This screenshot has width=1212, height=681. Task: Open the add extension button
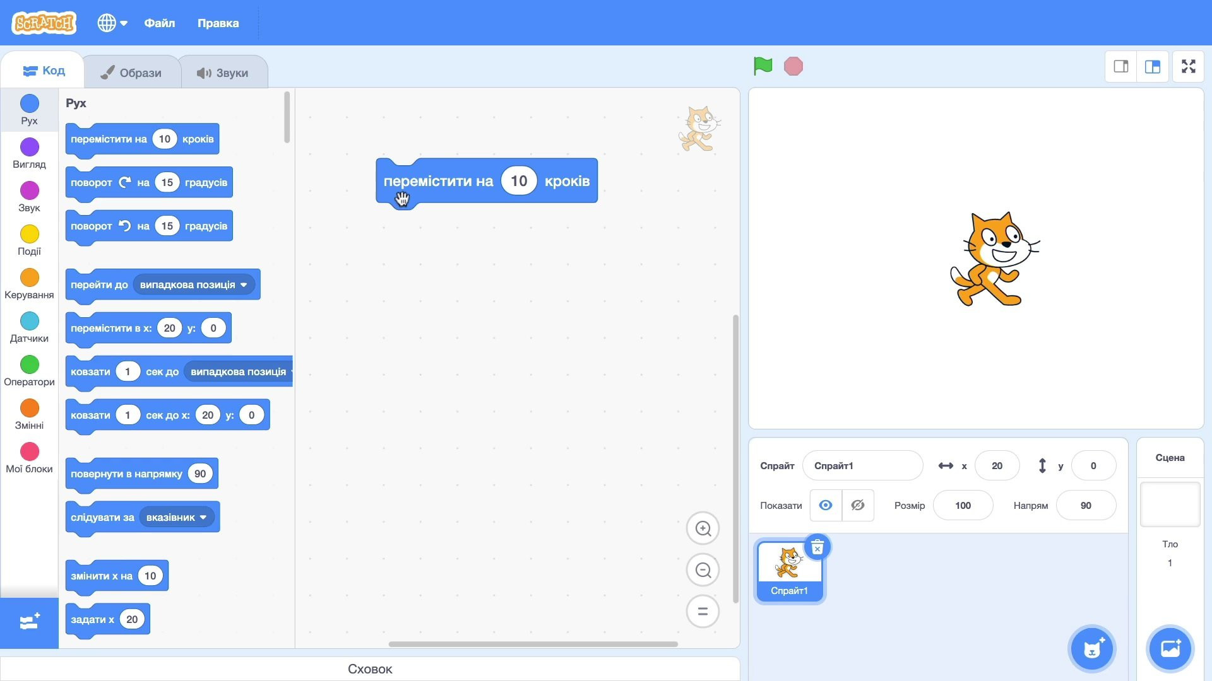(29, 622)
